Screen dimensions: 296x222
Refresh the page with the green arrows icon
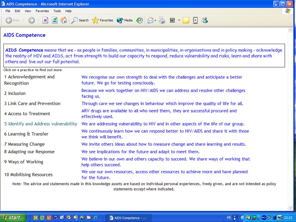(55, 20)
